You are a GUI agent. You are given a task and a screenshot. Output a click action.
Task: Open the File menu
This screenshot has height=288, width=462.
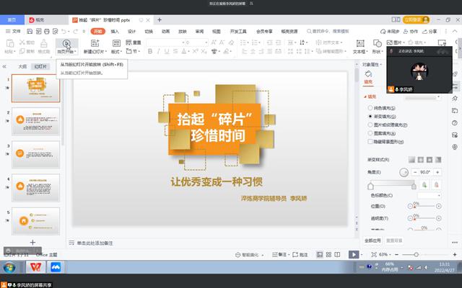coord(13,31)
